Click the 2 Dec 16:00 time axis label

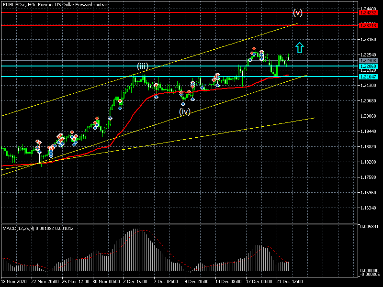(135, 282)
